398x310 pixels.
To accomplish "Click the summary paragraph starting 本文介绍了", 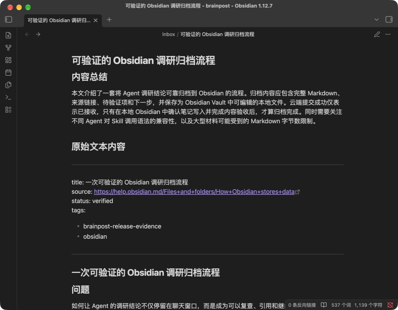I will point(207,107).
